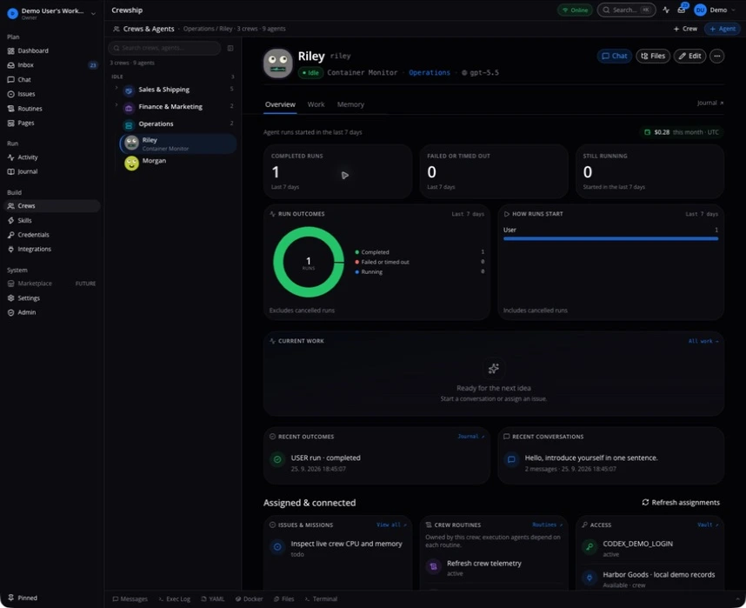Switch to the Memory tab
Viewport: 746px width, 608px height.
pyautogui.click(x=350, y=104)
